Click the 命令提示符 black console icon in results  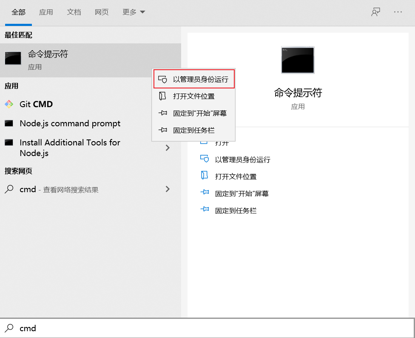[x=13, y=58]
